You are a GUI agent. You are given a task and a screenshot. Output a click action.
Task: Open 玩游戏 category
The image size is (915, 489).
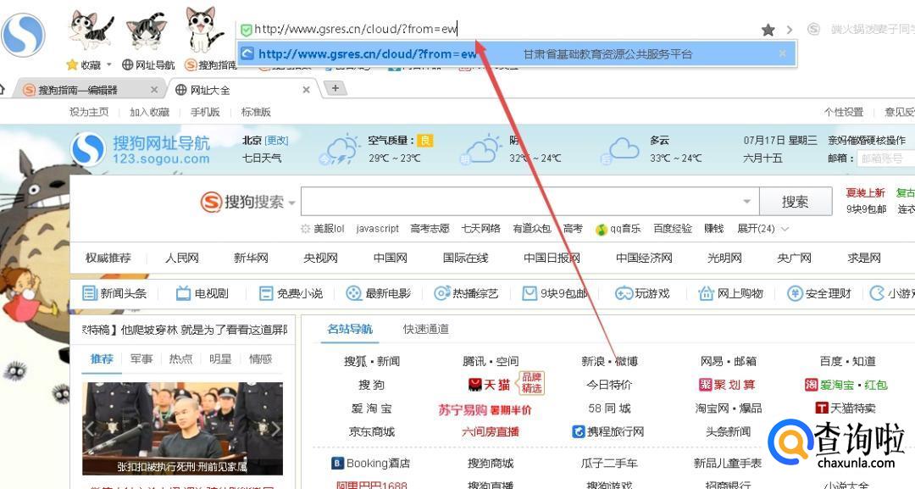pyautogui.click(x=642, y=293)
